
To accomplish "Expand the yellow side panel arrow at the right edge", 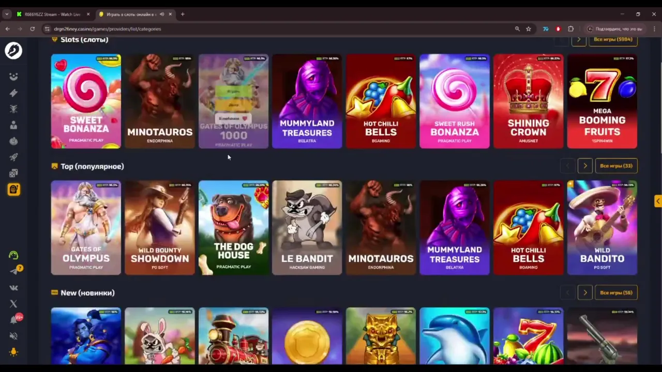I will pyautogui.click(x=658, y=201).
